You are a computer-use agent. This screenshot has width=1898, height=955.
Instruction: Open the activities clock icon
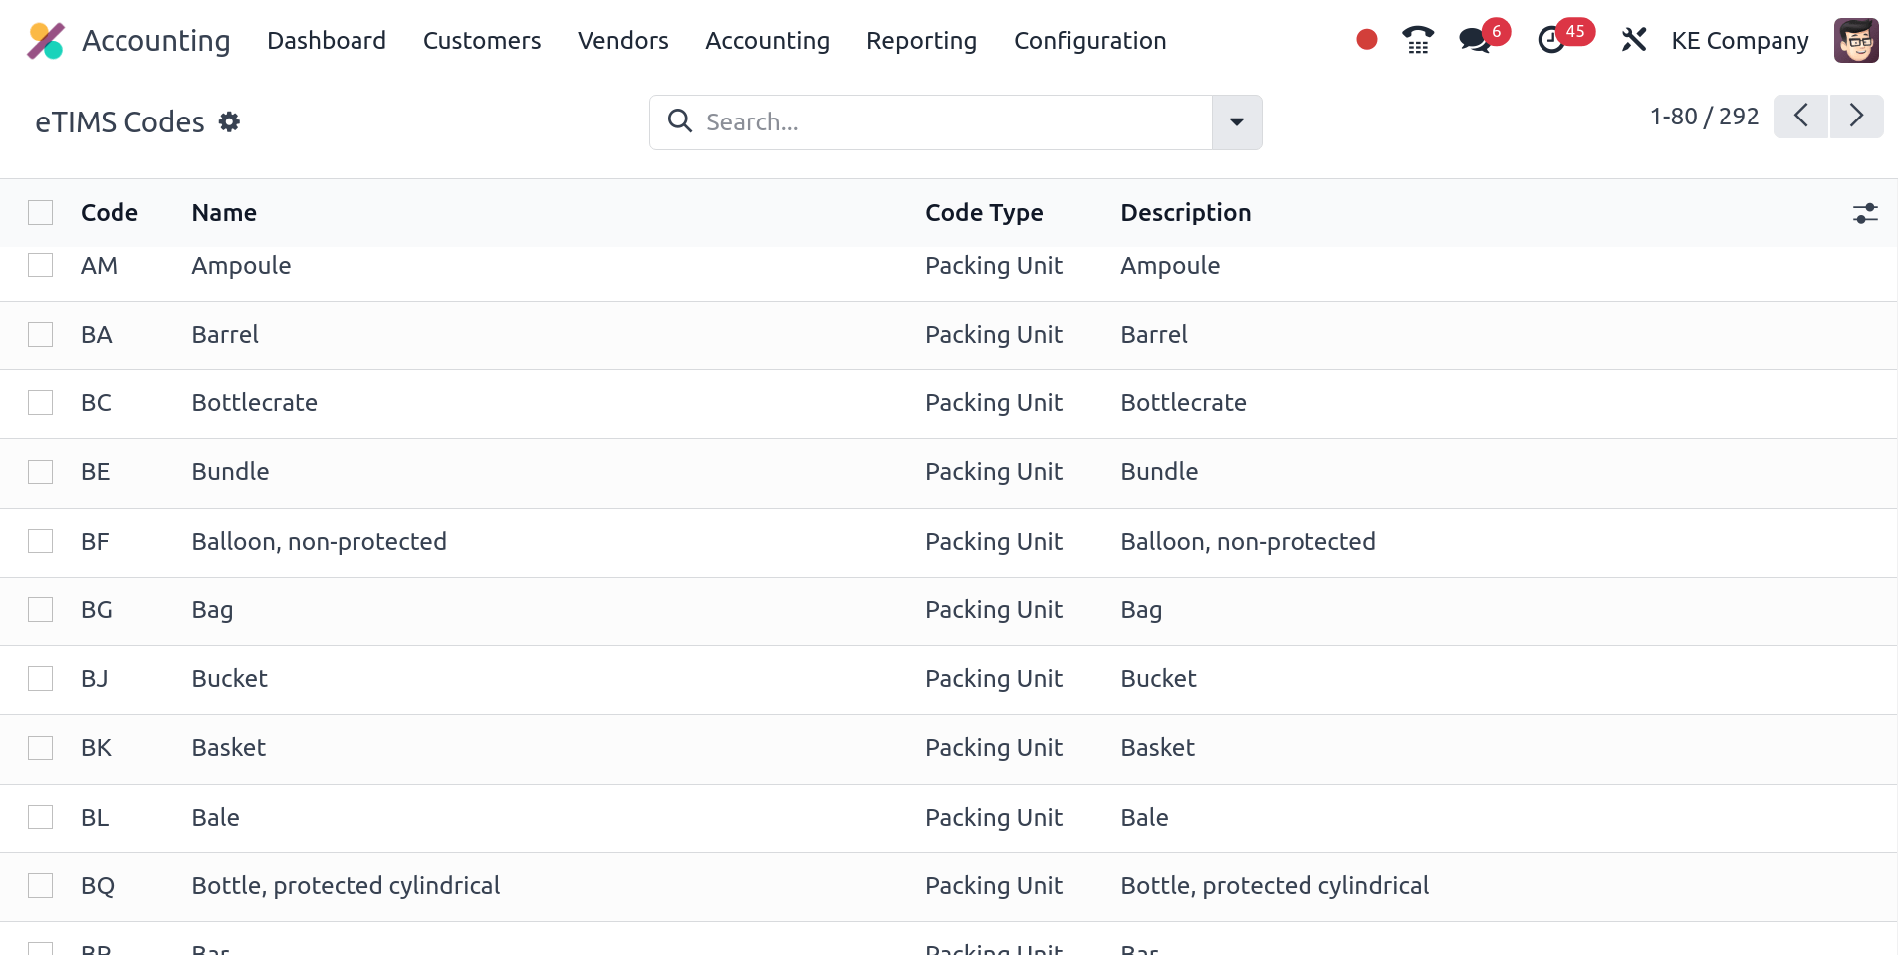(1551, 40)
